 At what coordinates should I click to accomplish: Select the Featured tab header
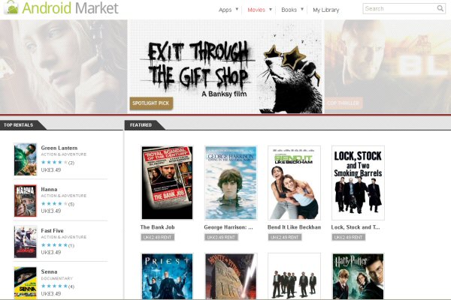(x=141, y=125)
